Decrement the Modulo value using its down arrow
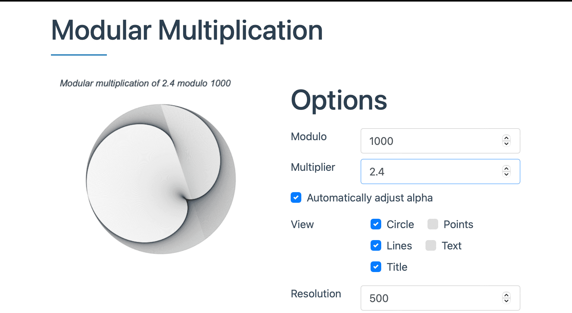Screen dimensions: 572x313 [x=506, y=144]
